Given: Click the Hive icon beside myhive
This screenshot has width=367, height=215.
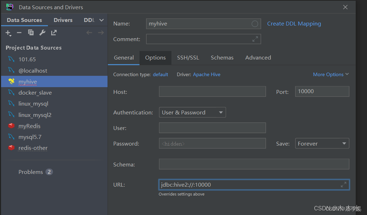Looking at the screenshot, I should pos(11,81).
